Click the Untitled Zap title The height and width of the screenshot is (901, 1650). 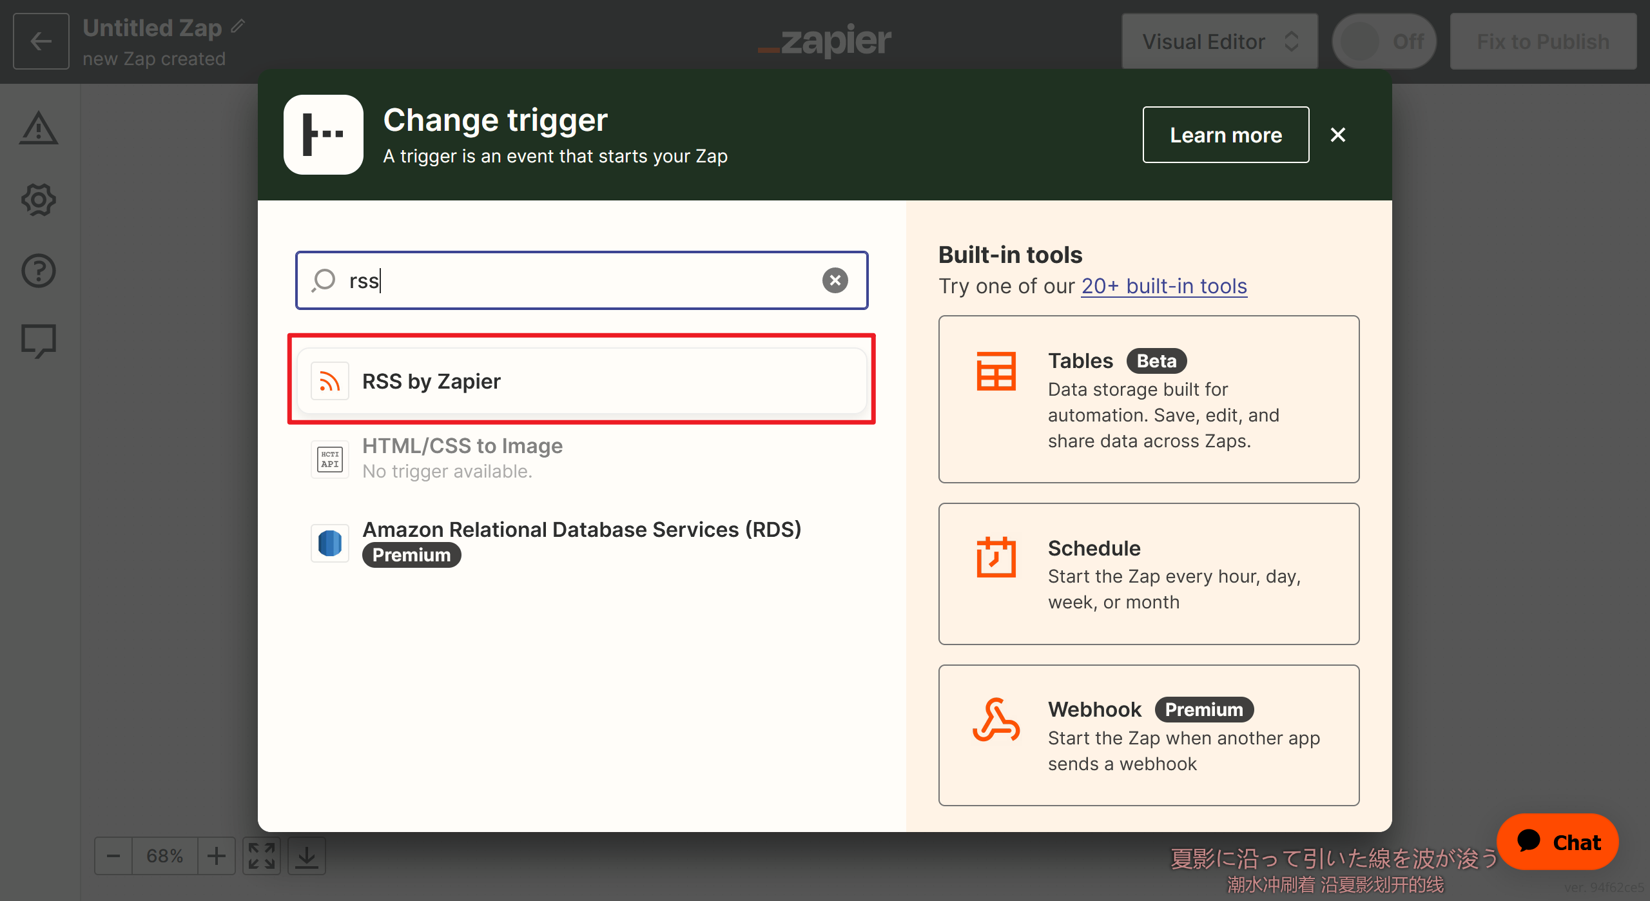click(152, 28)
